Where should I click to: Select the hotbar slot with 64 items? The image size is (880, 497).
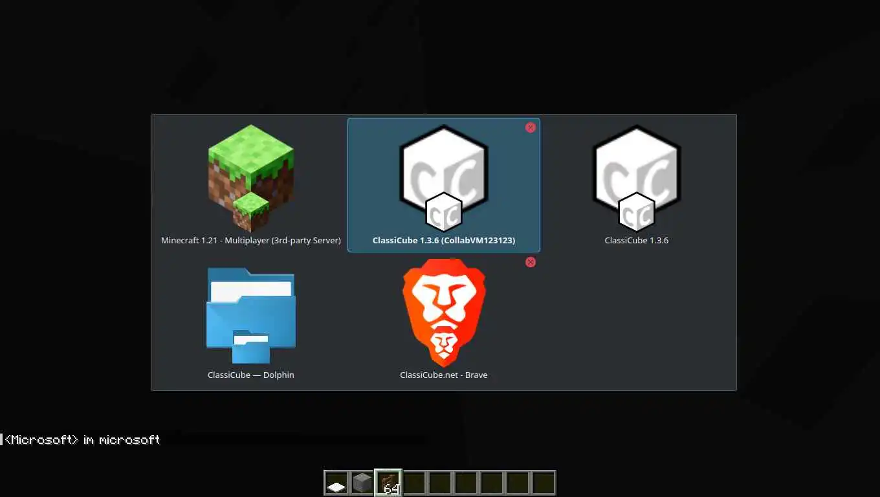coord(388,483)
